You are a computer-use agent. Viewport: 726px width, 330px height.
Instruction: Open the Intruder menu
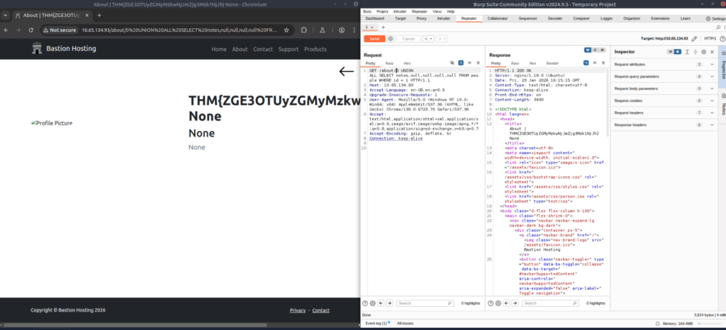400,11
